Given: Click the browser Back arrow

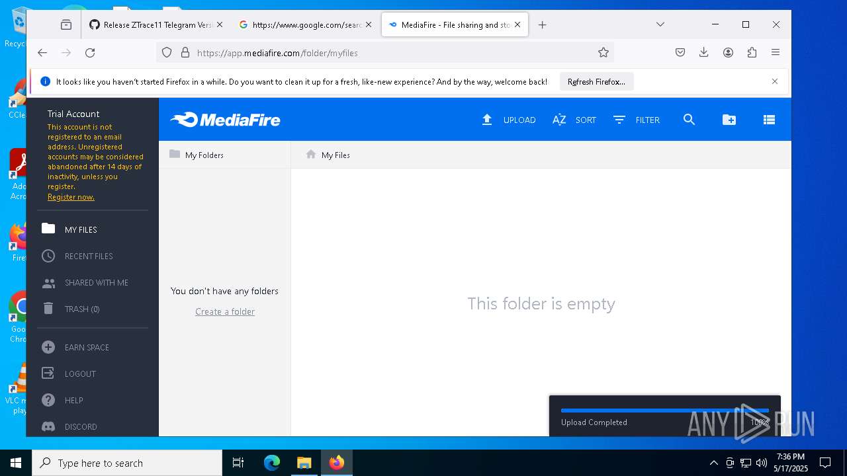Looking at the screenshot, I should click(42, 53).
